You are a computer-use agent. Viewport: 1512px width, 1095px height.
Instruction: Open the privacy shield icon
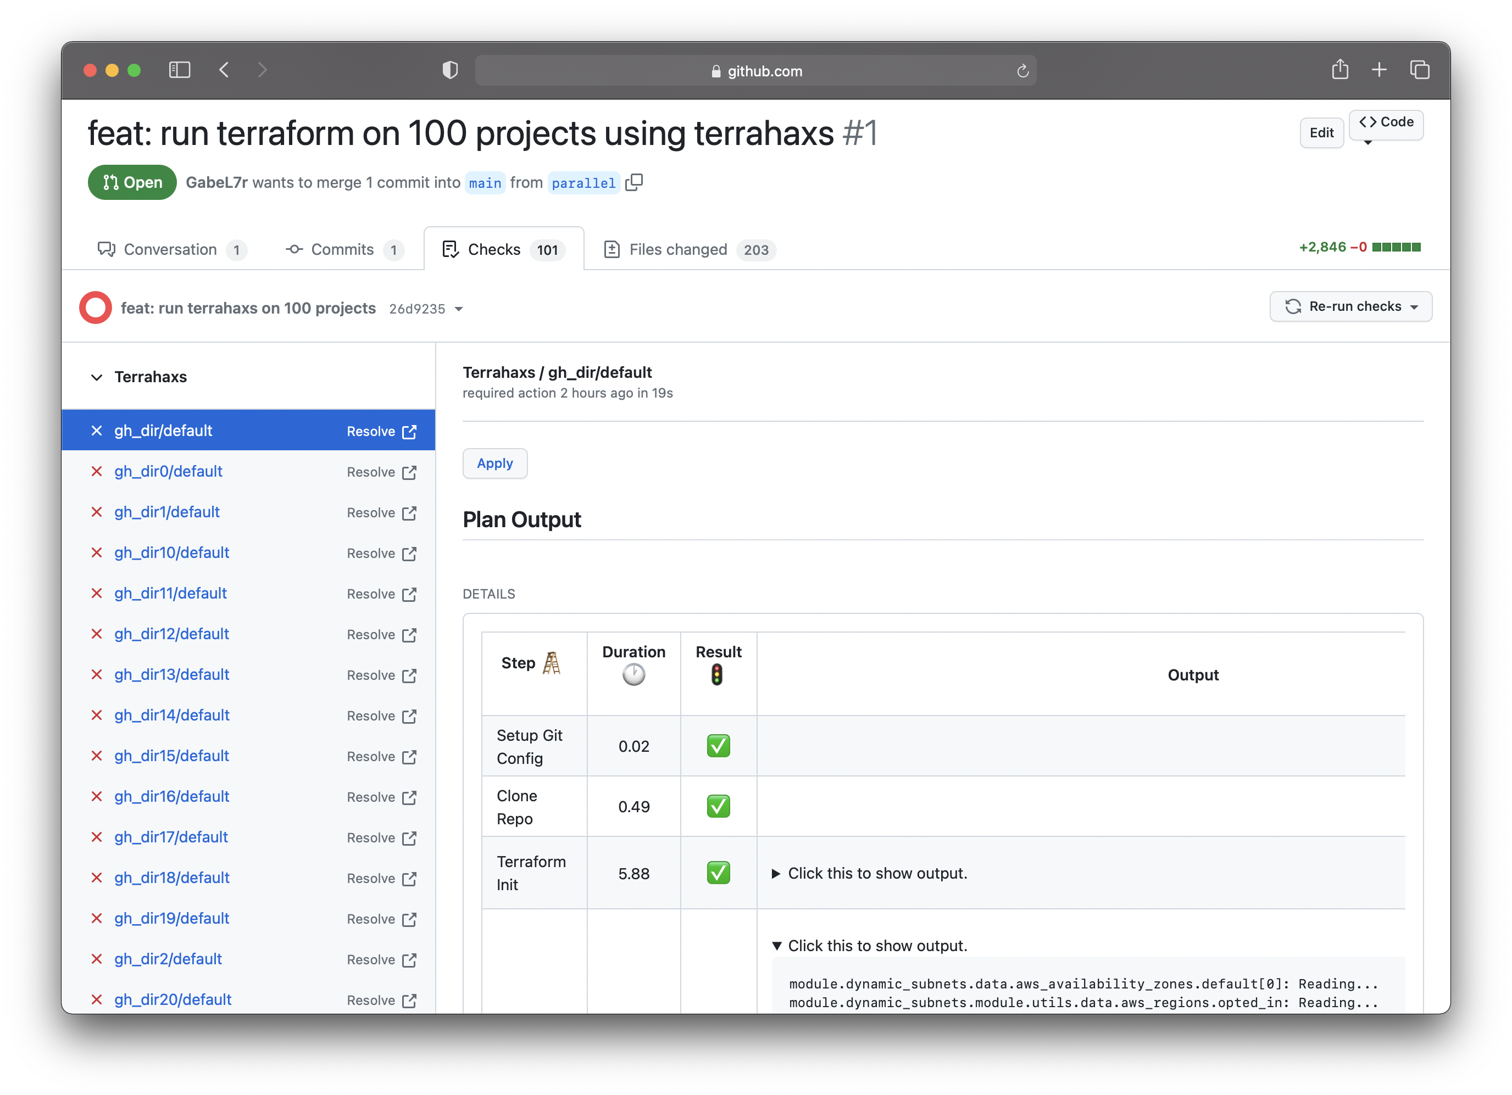click(x=450, y=70)
